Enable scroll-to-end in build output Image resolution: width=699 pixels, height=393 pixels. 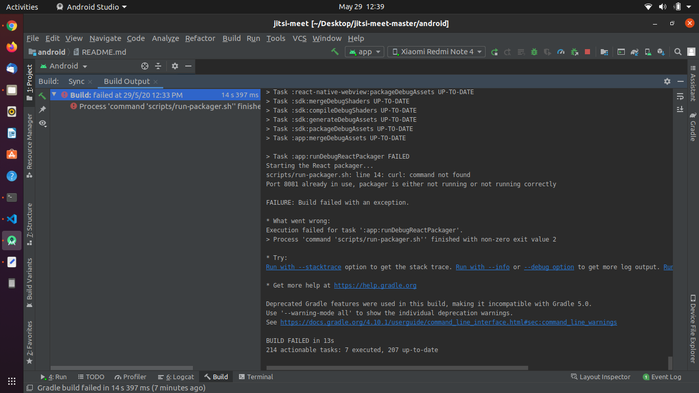click(681, 110)
